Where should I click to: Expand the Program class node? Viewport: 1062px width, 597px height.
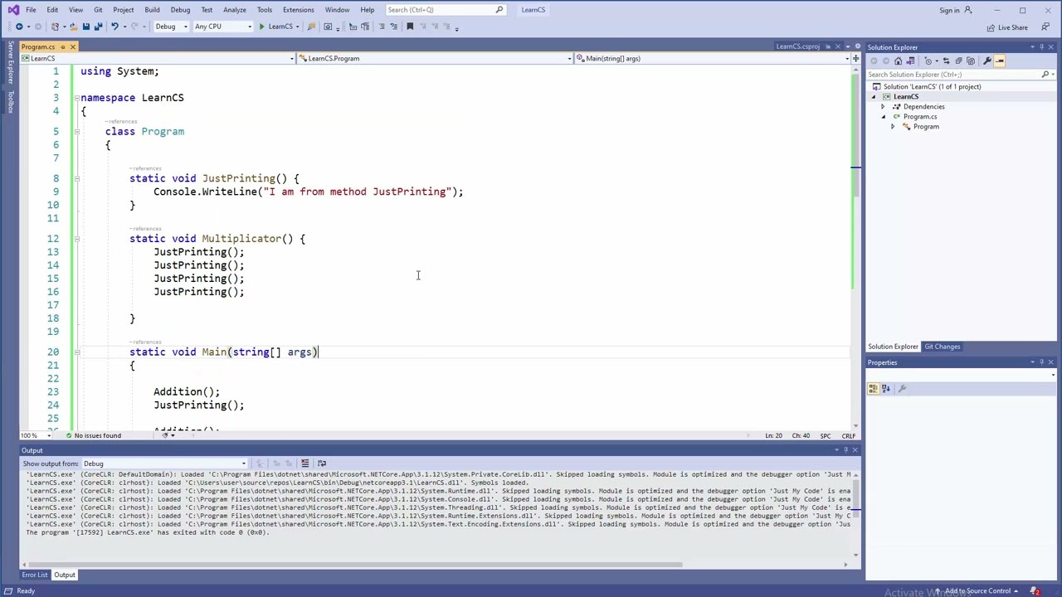893,127
